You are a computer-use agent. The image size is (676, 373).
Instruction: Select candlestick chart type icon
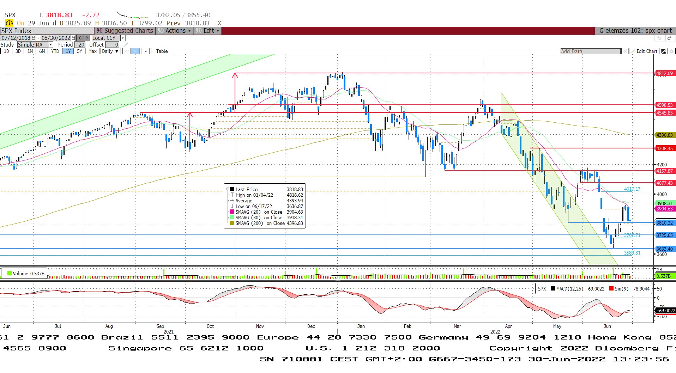pos(135,51)
